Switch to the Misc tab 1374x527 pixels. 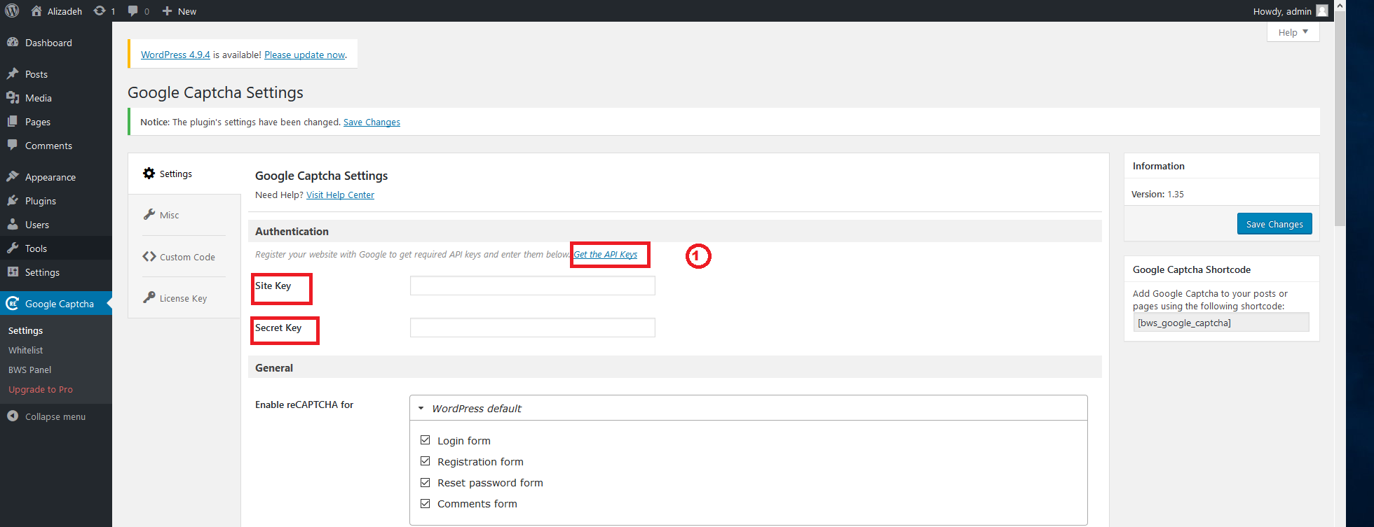pos(169,216)
